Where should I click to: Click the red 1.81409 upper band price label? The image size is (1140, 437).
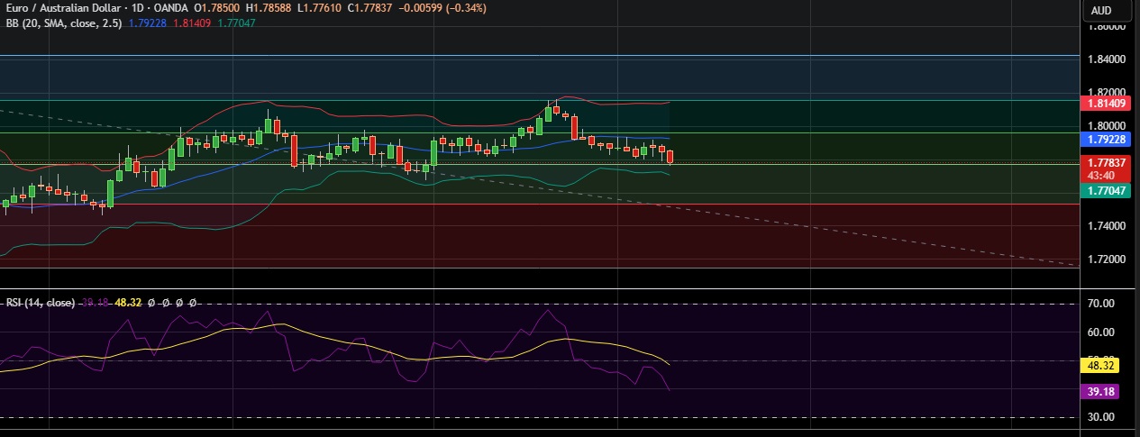pyautogui.click(x=1107, y=104)
